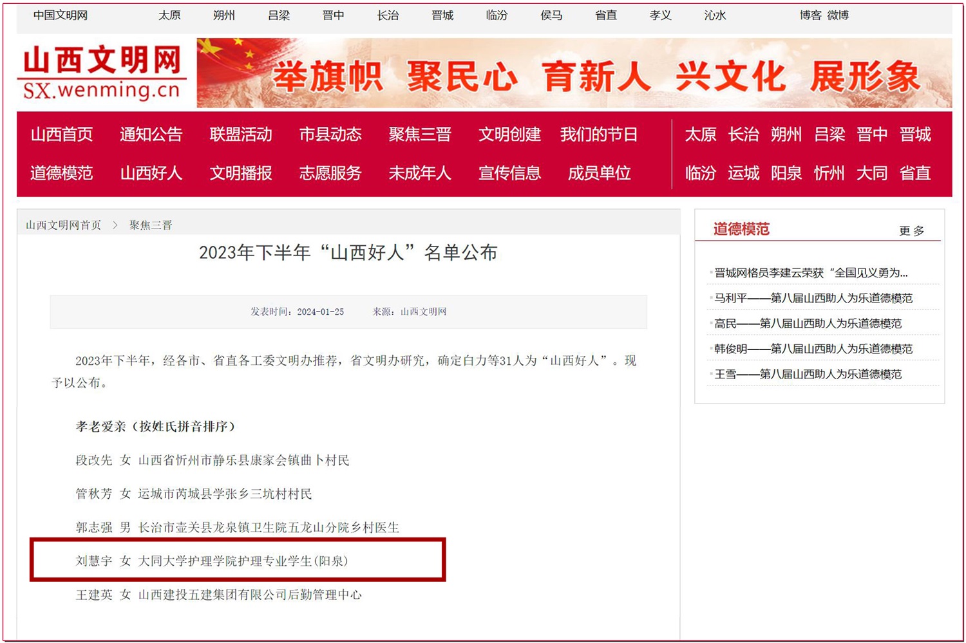Select 太原 in the top gray bar
The height and width of the screenshot is (643, 966).
pos(169,15)
